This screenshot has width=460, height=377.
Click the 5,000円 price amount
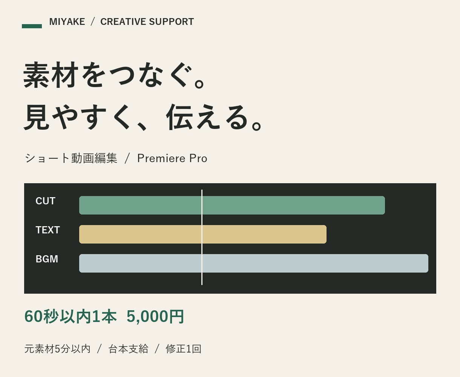coord(155,316)
